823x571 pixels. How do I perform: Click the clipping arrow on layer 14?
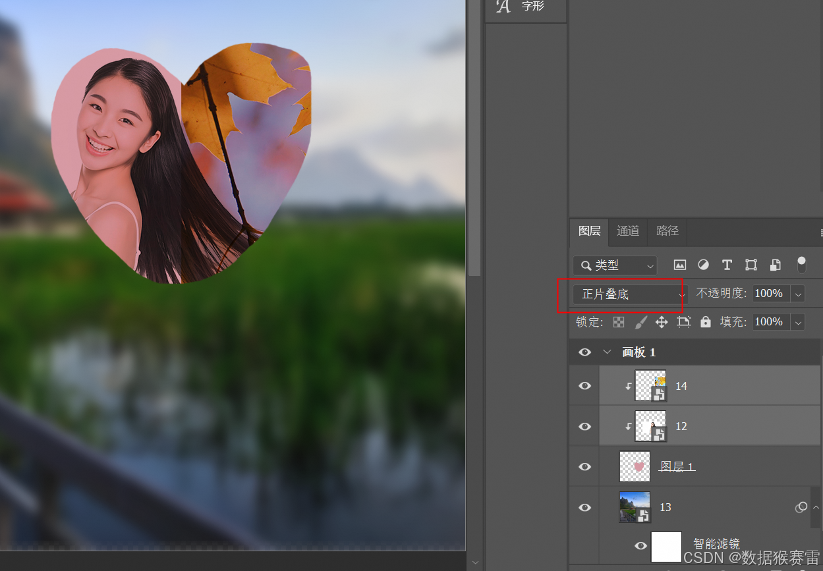(628, 386)
